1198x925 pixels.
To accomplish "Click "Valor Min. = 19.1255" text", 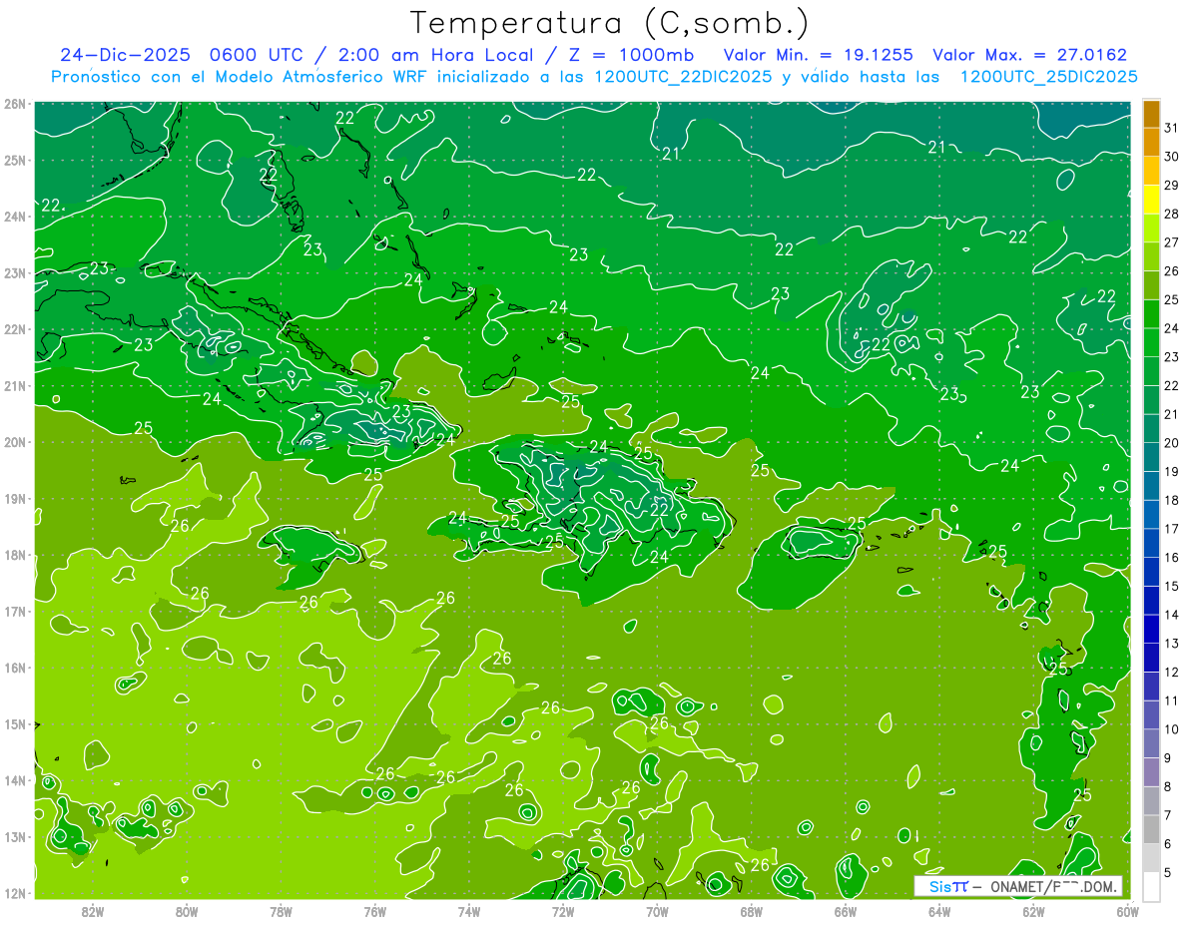I will coord(818,55).
